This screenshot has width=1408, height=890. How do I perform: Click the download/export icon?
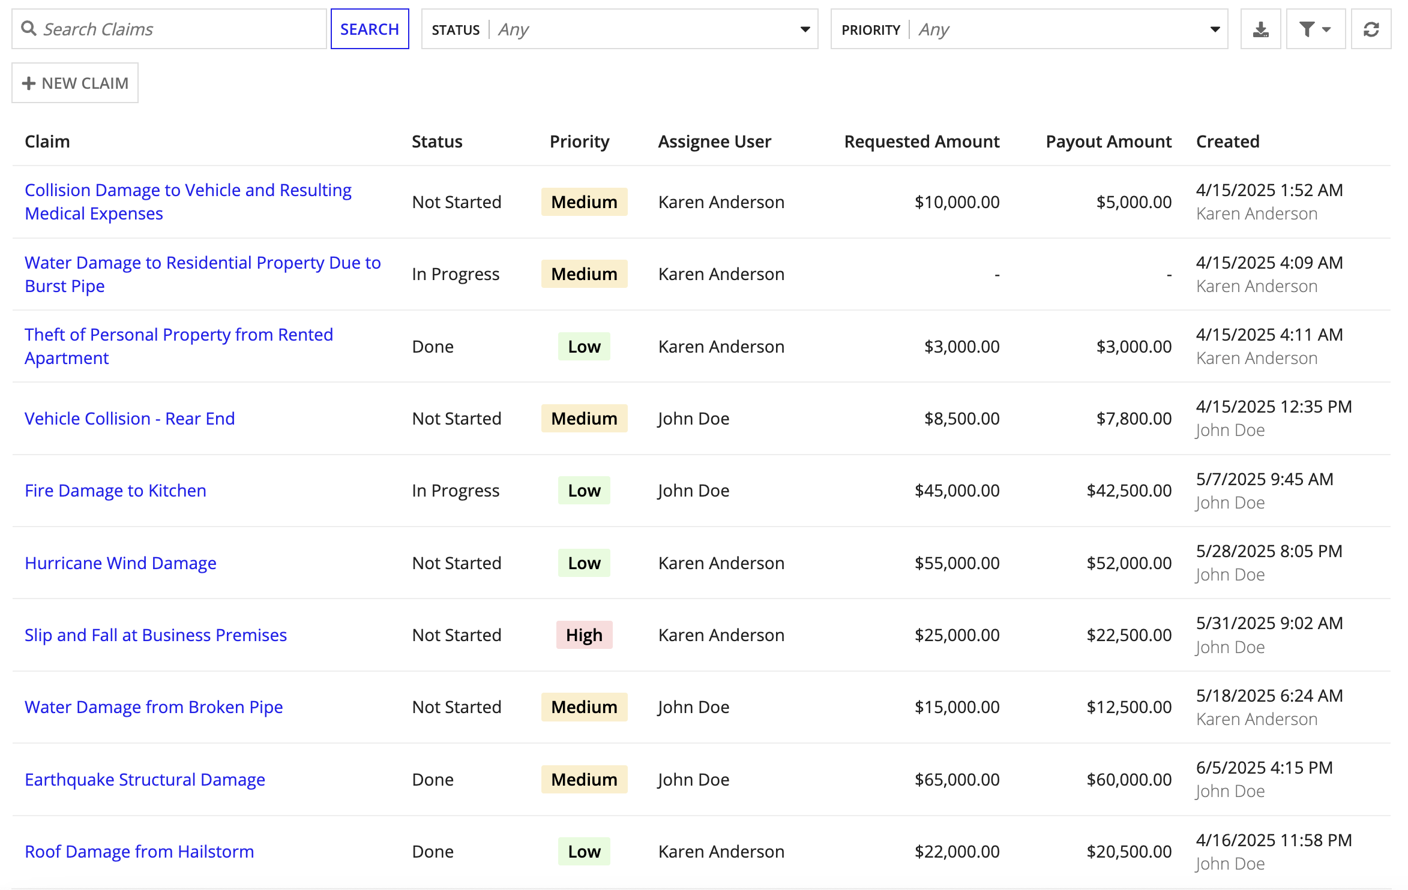coord(1260,29)
